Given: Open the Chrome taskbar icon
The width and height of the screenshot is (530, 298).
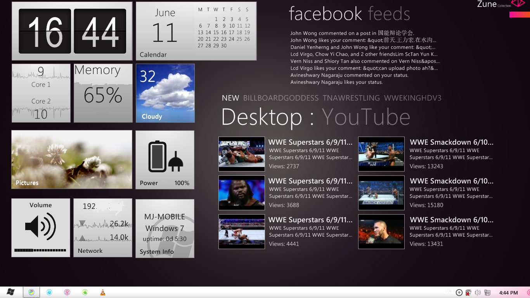Looking at the screenshot, I should coord(31,292).
